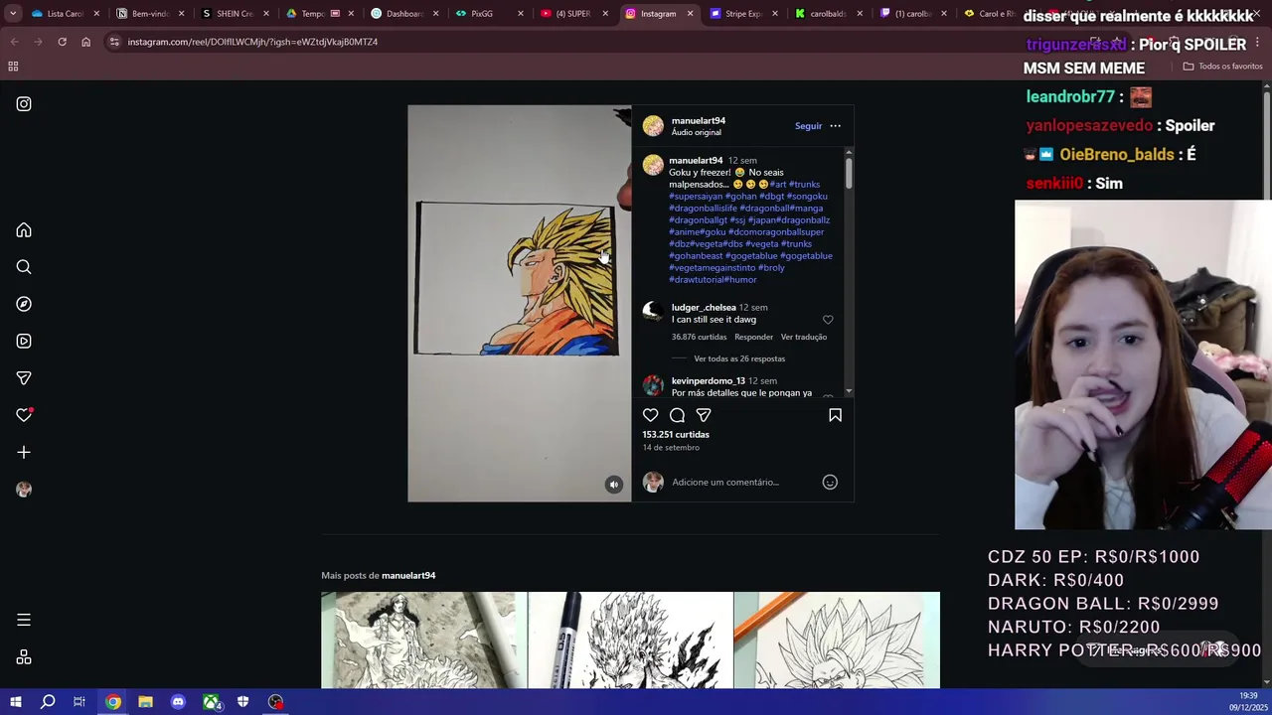Create new post with plus icon

pos(24,452)
